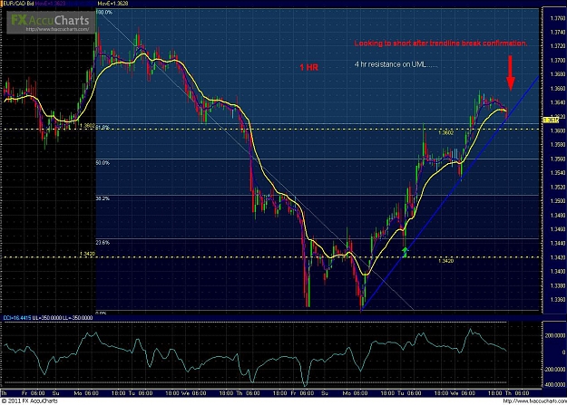
Task: Click the highlighted current price tag on the axis
Action: pos(551,120)
